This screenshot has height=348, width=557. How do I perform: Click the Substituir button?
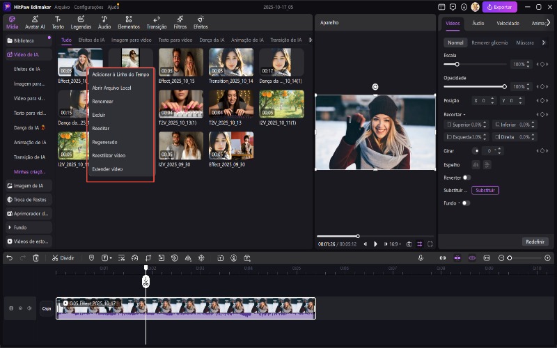[485, 190]
